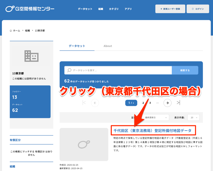Viewport: 213px width, 171px height.
Task: Go to previous page arrow
Action: 95,103
